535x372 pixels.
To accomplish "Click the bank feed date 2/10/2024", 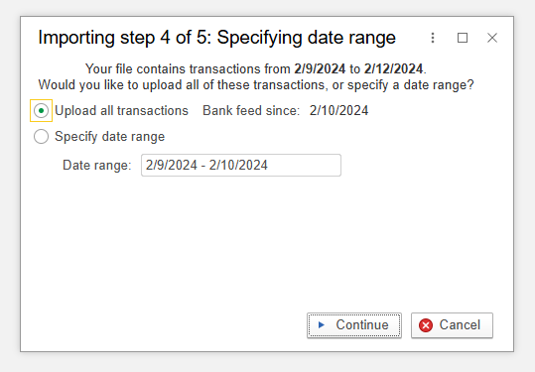I will pos(338,111).
